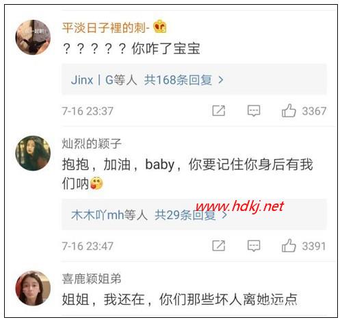
Task: Open the avatar of 平淡日子裡的刺-
Action: click(33, 37)
